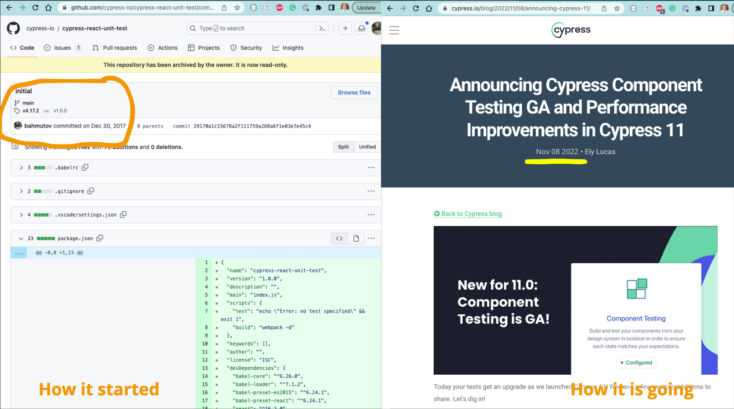Viewport: 734px width, 409px height.
Task: Copy the package.json file path
Action: (x=100, y=238)
